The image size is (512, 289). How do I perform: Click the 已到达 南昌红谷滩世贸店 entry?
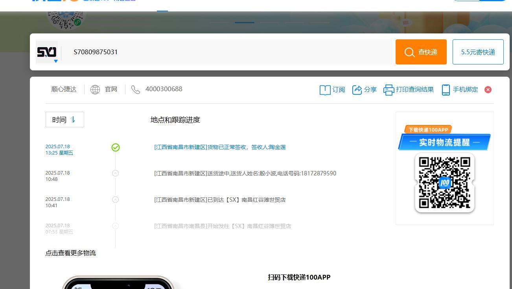(220, 200)
